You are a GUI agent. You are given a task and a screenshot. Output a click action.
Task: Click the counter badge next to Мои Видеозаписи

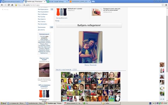[52, 9]
